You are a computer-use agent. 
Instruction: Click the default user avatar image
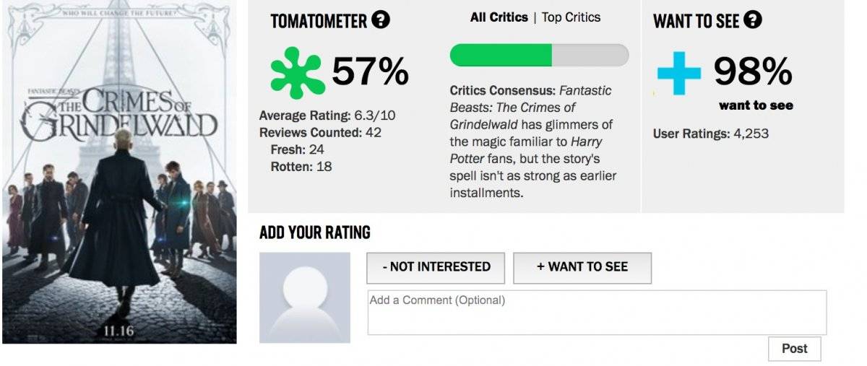pos(305,297)
